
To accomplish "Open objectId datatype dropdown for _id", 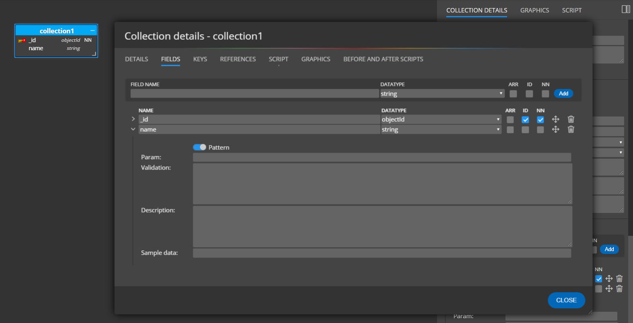I will 441,119.
